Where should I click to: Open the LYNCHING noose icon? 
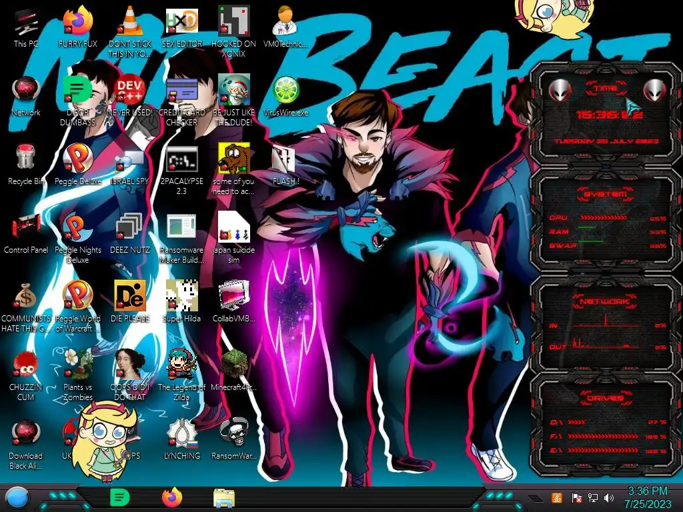(181, 440)
